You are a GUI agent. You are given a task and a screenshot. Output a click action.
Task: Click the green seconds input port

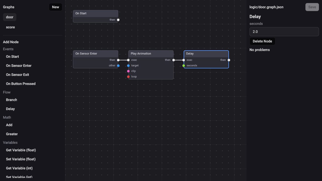(184, 66)
